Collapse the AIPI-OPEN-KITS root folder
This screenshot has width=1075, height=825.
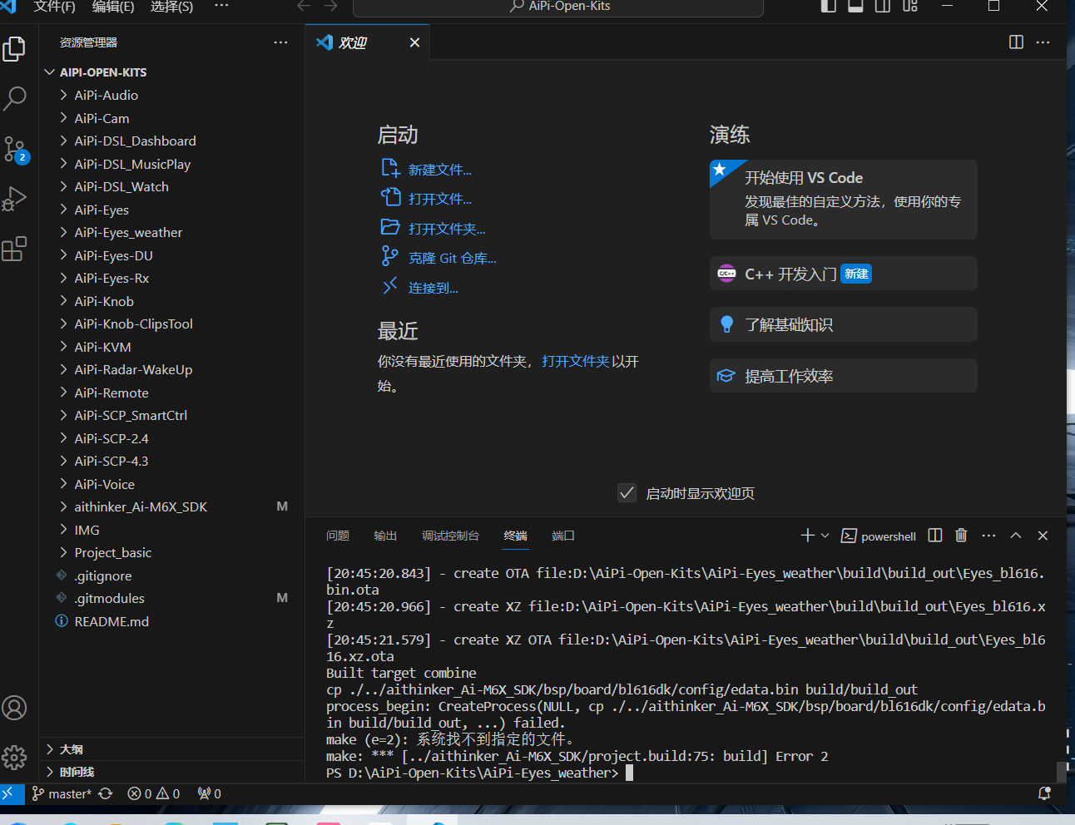(x=171, y=72)
